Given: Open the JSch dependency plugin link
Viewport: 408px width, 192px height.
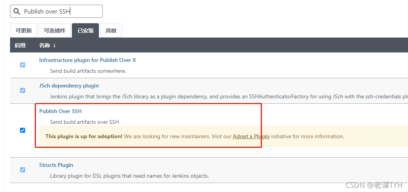Looking at the screenshot, I should point(69,86).
